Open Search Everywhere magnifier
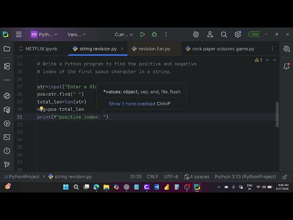Image resolution: width=293 pixels, height=220 pixels. (x=224, y=34)
